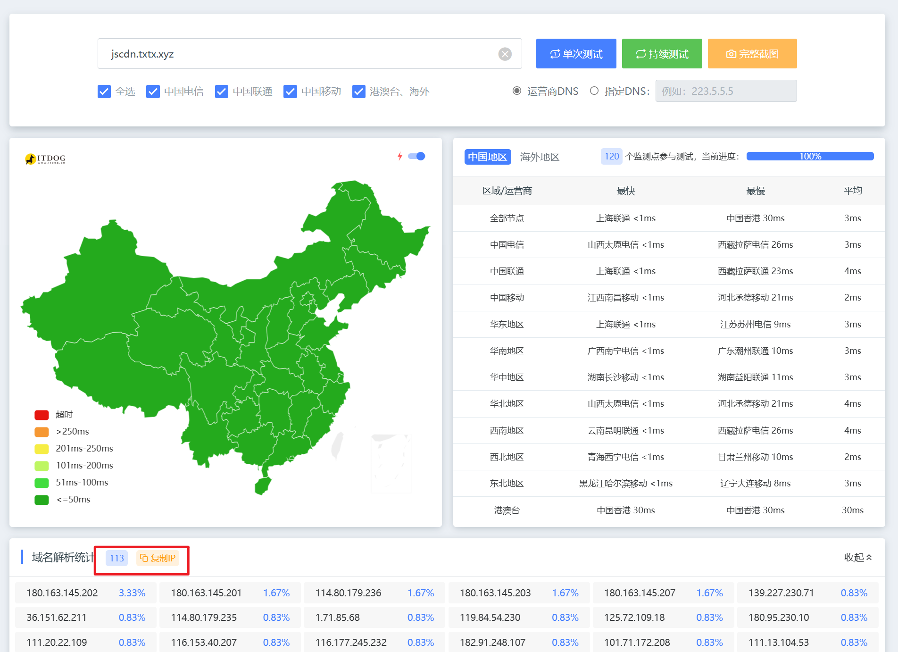Click the ITDOG logo

coord(45,159)
